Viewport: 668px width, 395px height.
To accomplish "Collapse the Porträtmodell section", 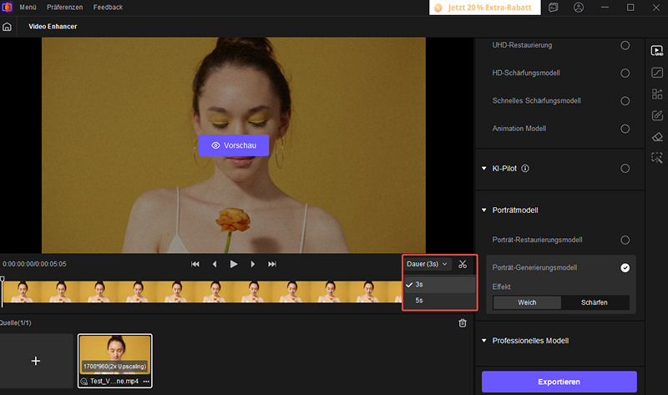I will point(483,210).
